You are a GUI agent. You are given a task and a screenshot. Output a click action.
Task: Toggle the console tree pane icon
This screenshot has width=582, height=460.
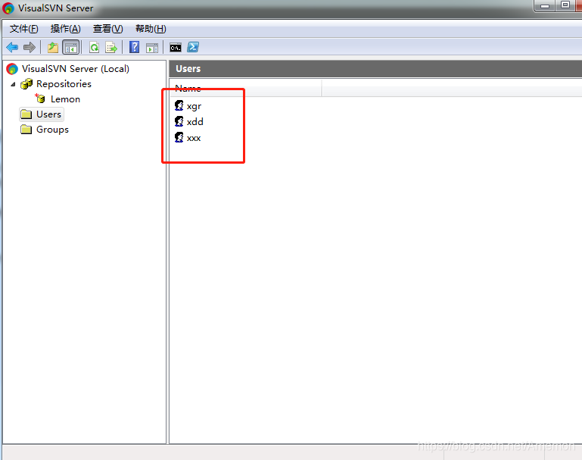pos(71,47)
